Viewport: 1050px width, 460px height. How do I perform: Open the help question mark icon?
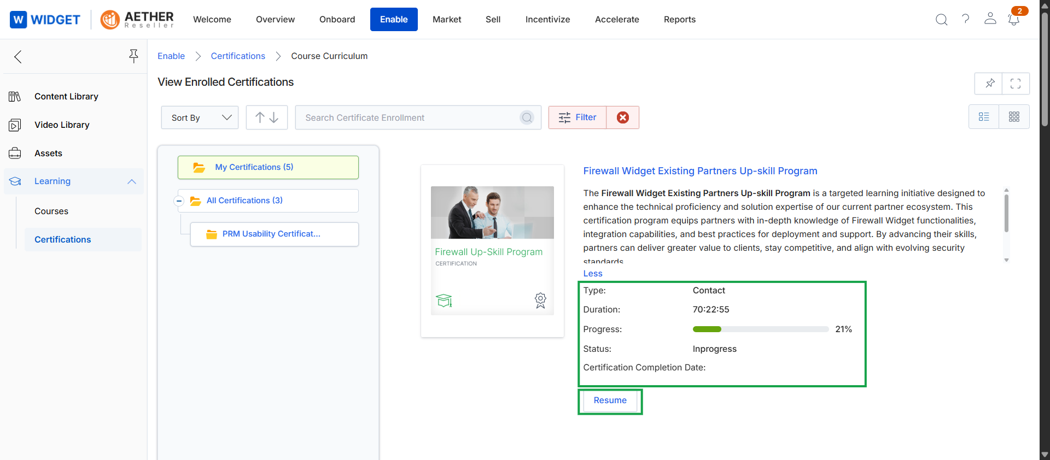click(966, 19)
